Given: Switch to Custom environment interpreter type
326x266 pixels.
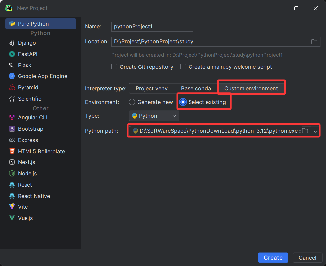Looking at the screenshot, I should 251,88.
